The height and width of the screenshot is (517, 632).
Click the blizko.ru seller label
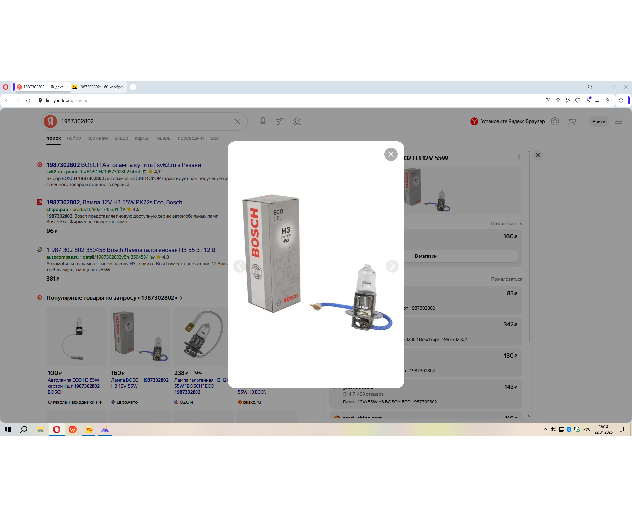click(249, 402)
